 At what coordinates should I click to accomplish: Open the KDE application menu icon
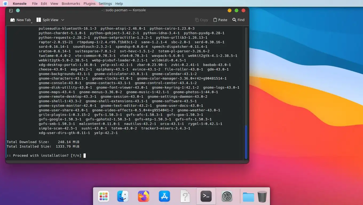[5, 3]
